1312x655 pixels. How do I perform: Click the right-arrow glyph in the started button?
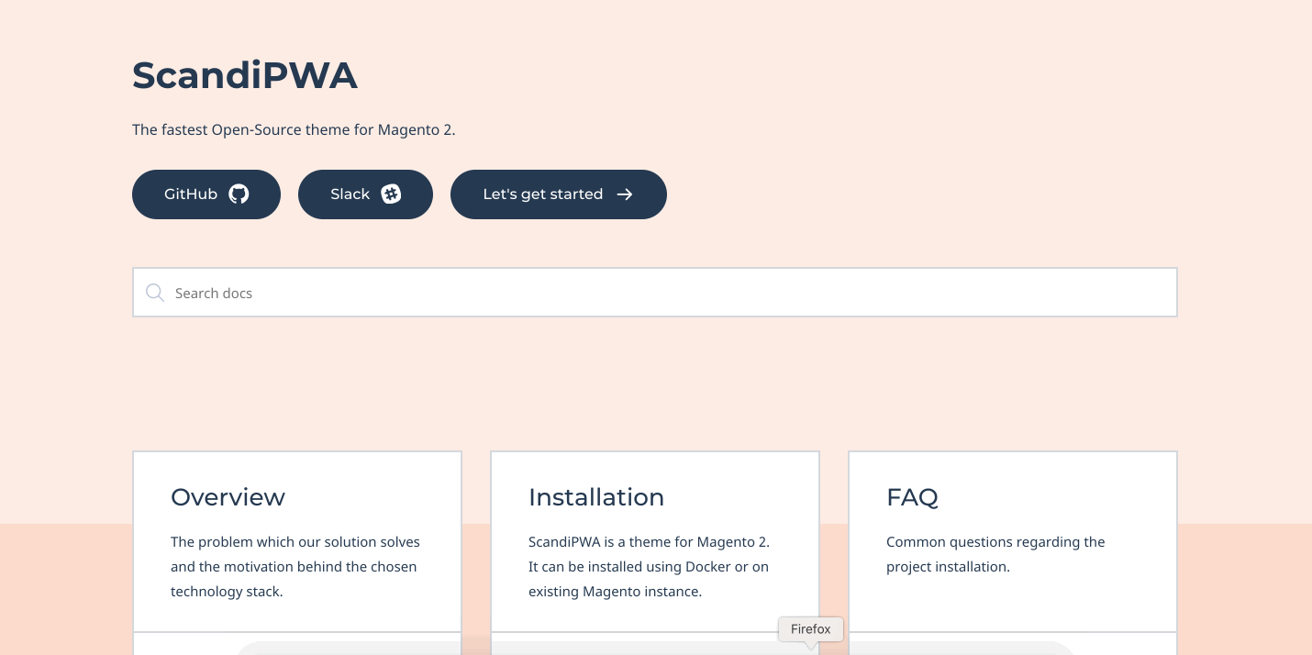625,194
